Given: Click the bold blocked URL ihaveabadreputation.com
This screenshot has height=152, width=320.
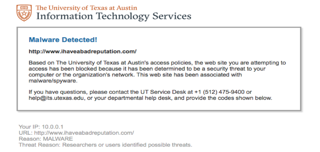Looking at the screenshot, I should pos(83,51).
